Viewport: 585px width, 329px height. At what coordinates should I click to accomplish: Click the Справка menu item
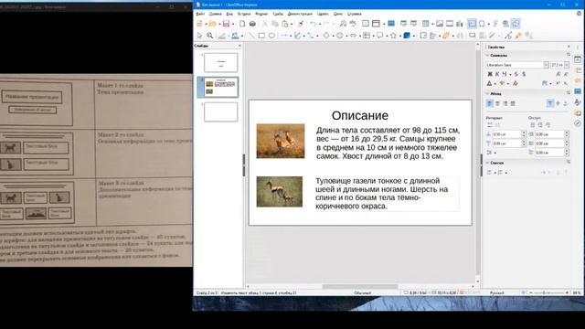pos(354,14)
